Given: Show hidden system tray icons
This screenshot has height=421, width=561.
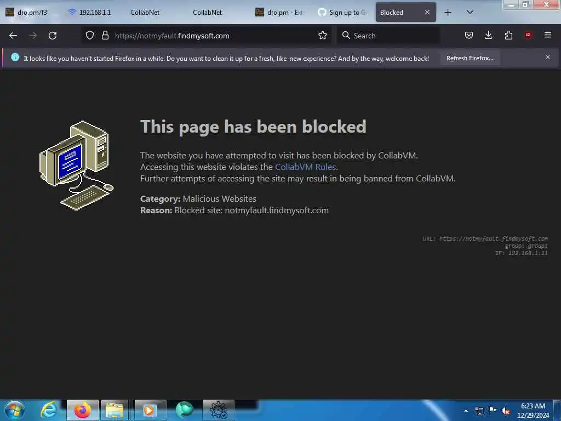Looking at the screenshot, I should [466, 411].
